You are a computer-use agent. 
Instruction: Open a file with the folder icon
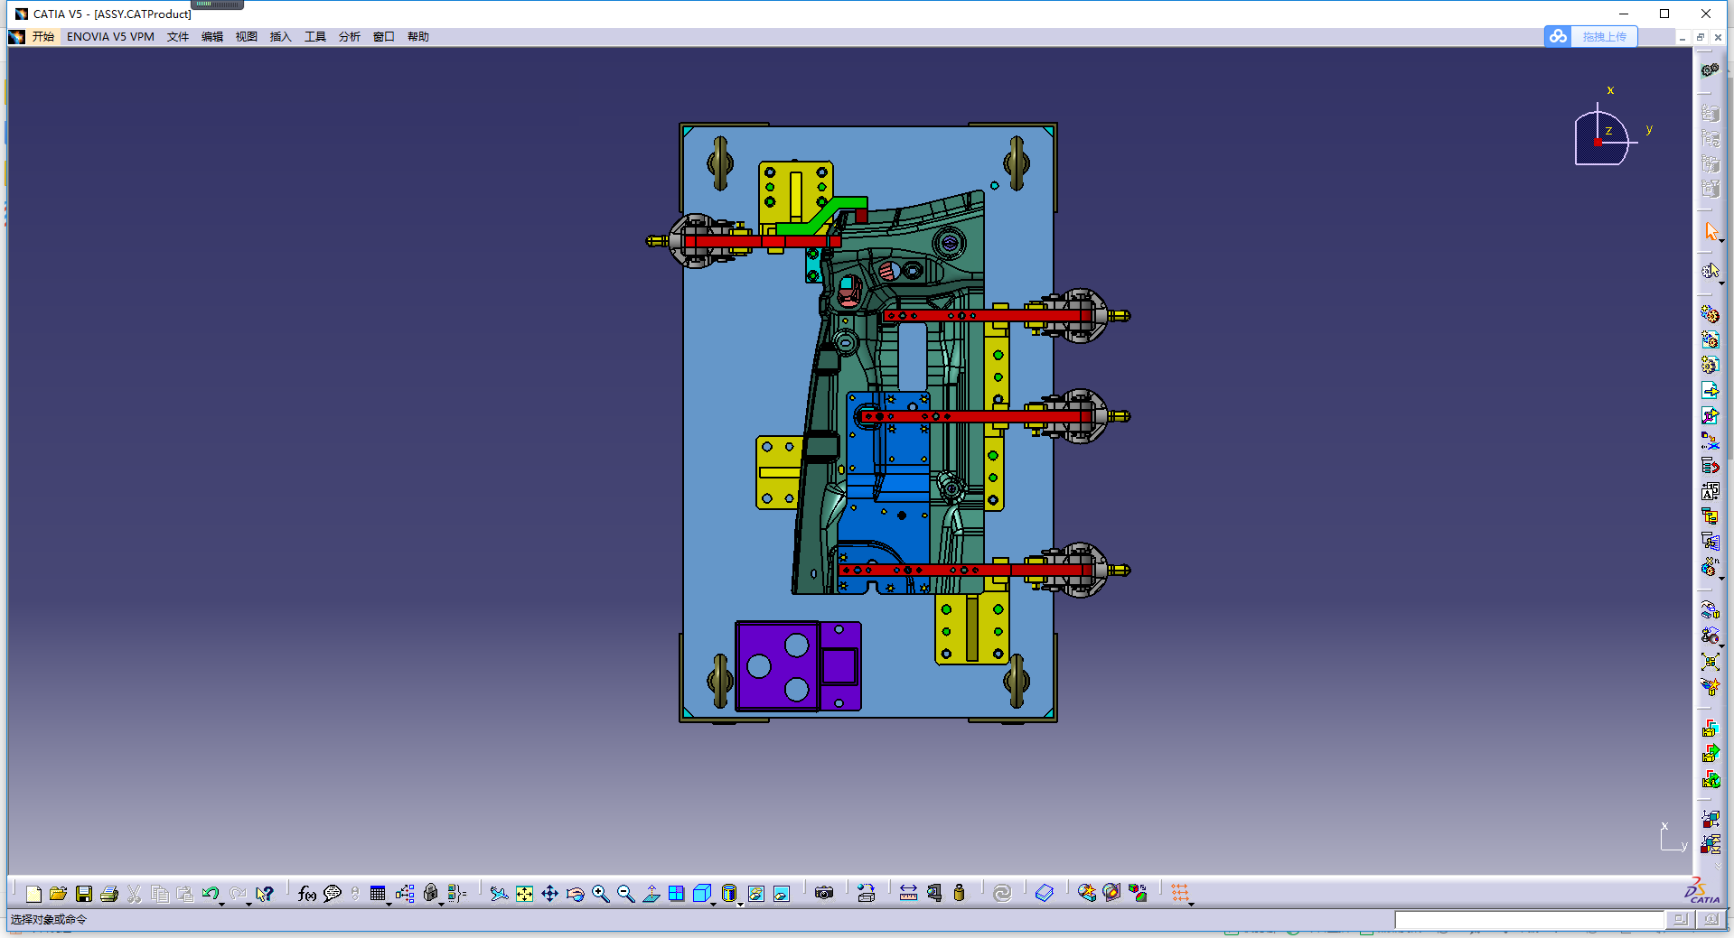coord(59,894)
